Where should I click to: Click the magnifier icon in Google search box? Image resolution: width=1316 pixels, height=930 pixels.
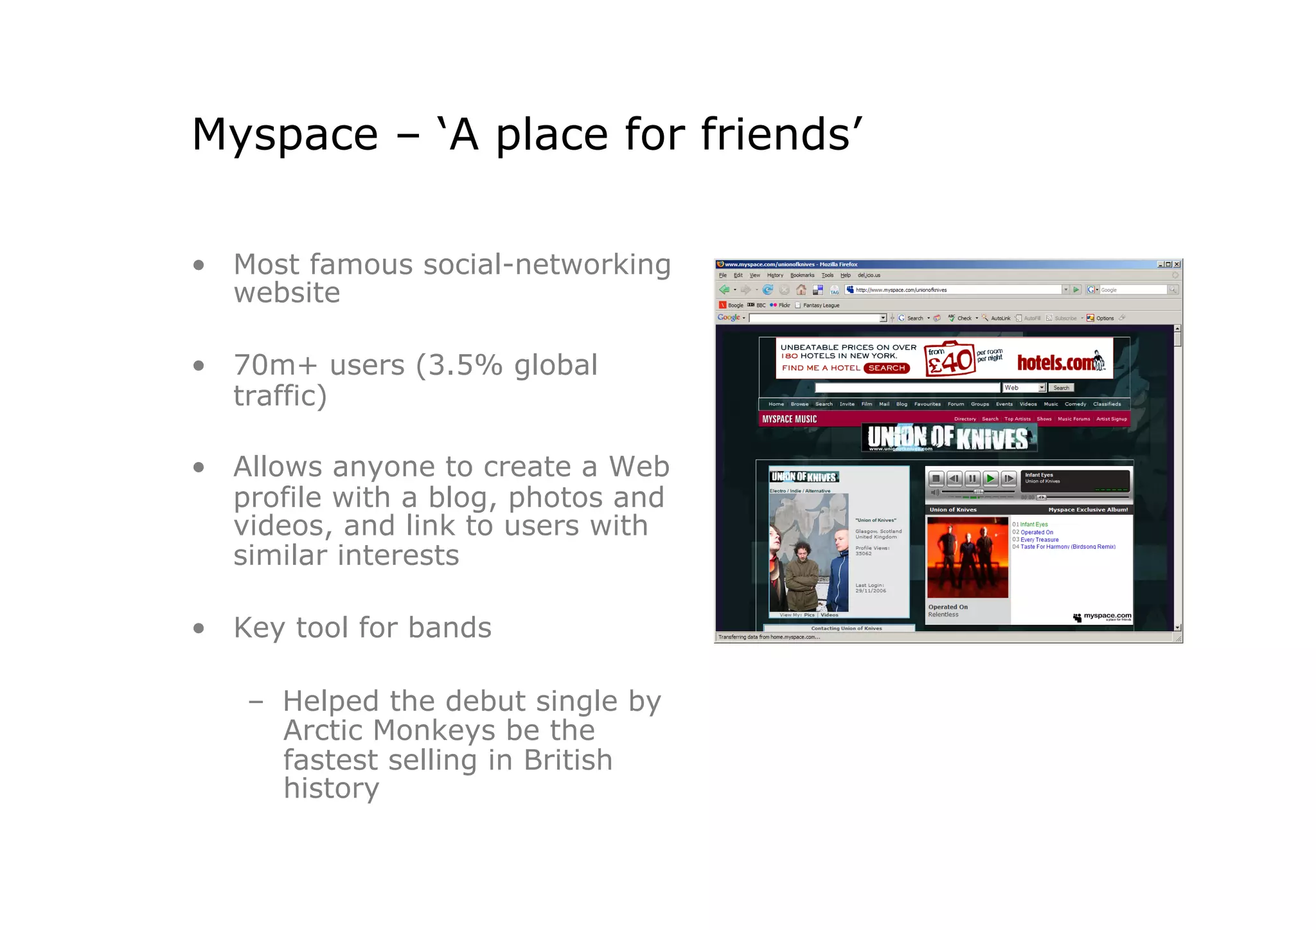1173,290
